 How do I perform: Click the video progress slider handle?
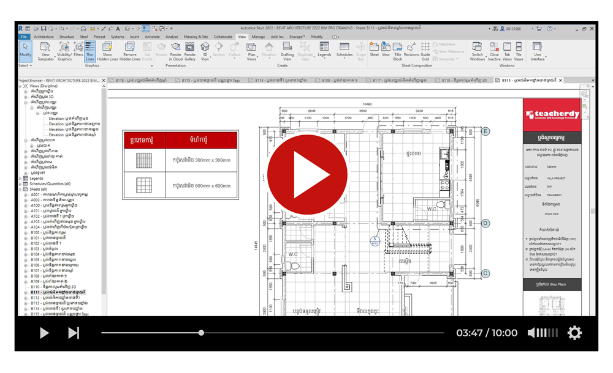[x=201, y=333]
